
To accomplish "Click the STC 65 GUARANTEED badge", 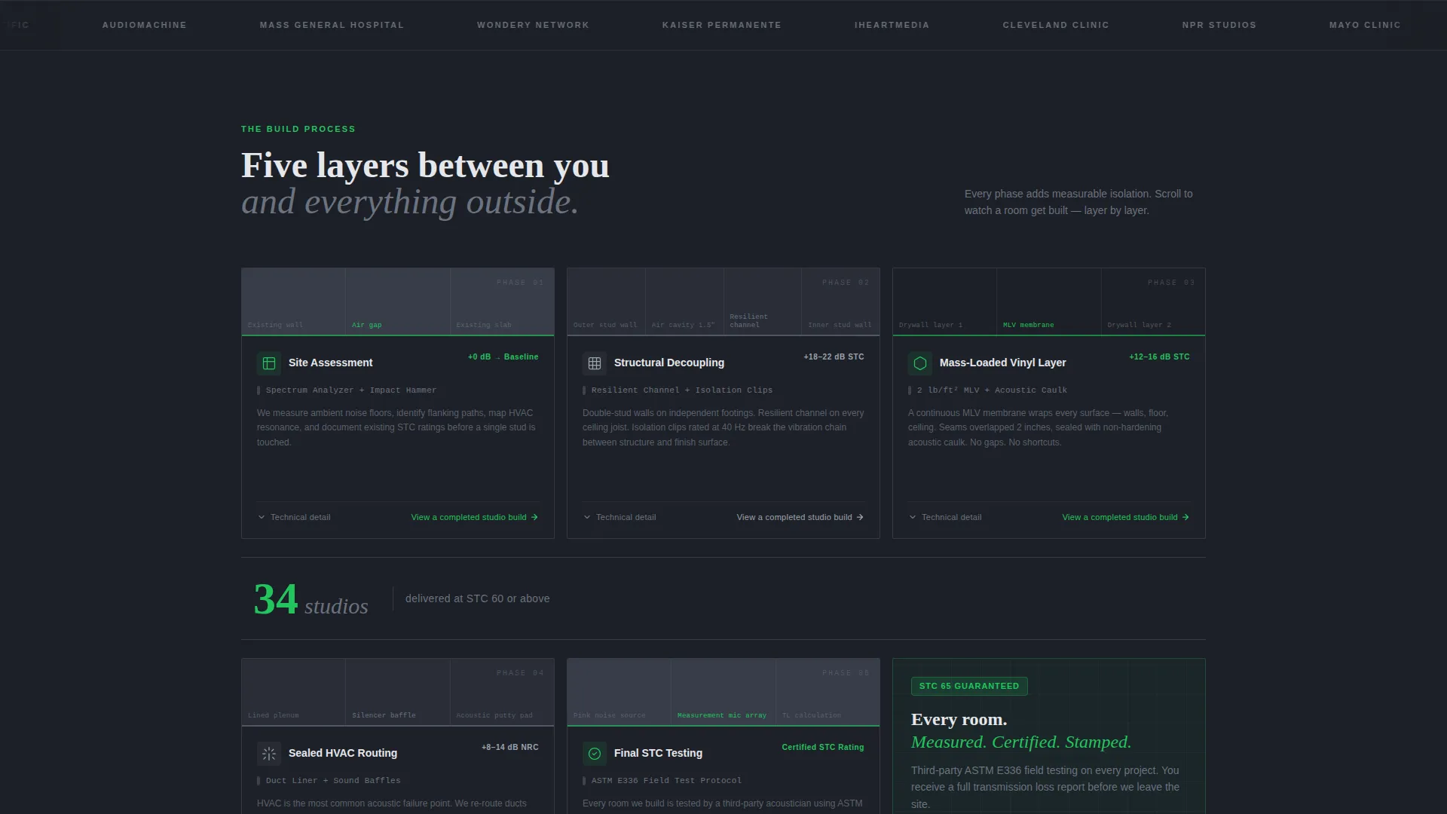I will 969,686.
